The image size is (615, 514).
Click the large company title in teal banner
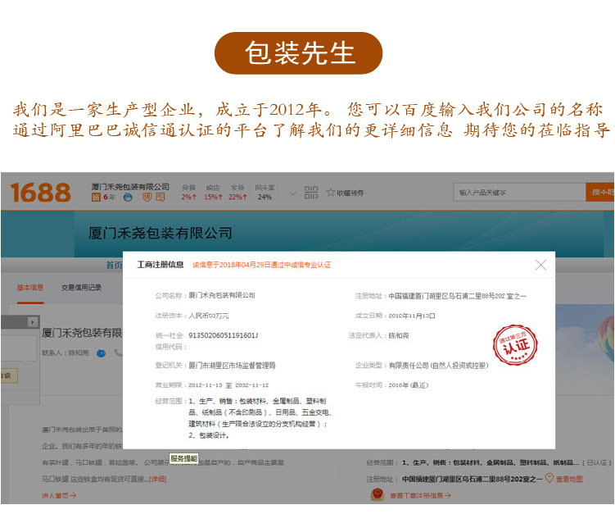[160, 234]
